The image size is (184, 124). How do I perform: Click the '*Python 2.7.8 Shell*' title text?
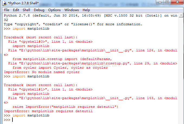tap(23, 3)
